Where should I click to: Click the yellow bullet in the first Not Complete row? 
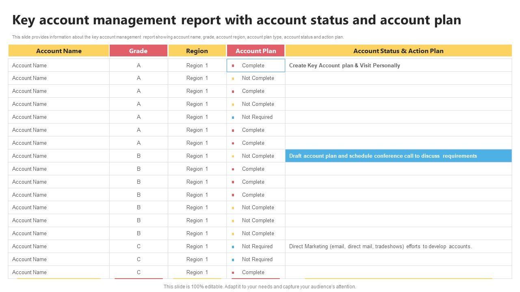pyautogui.click(x=233, y=79)
